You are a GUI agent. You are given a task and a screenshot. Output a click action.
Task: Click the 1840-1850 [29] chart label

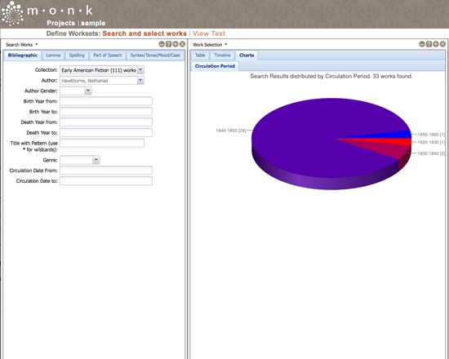[231, 131]
